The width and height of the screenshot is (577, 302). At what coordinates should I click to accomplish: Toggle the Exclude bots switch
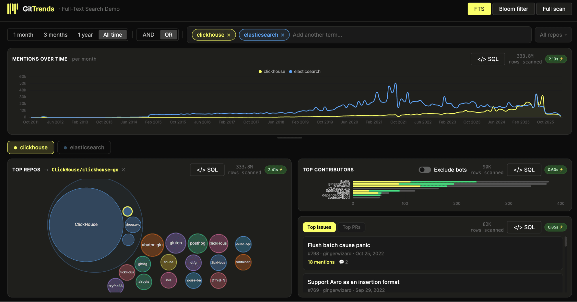click(425, 170)
